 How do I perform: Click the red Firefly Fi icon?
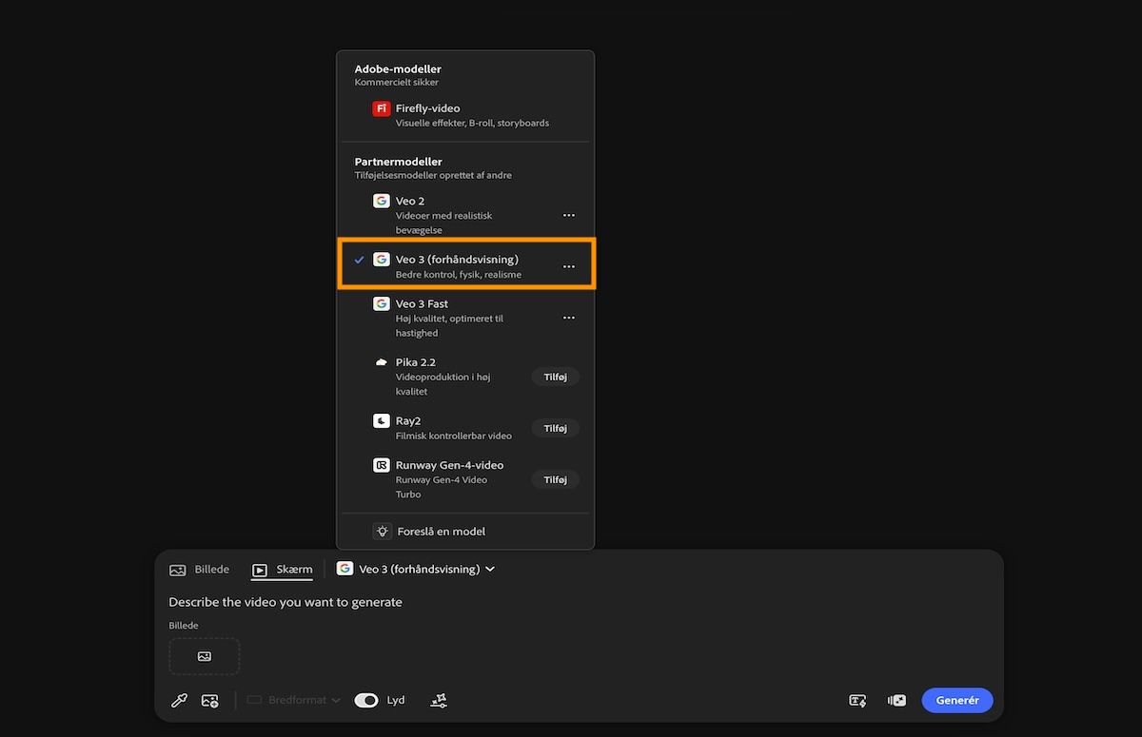[382, 108]
